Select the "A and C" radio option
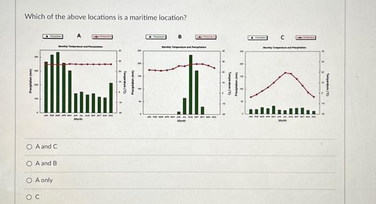376x204 pixels. coord(29,147)
